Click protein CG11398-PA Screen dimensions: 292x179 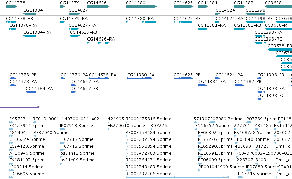271,89
